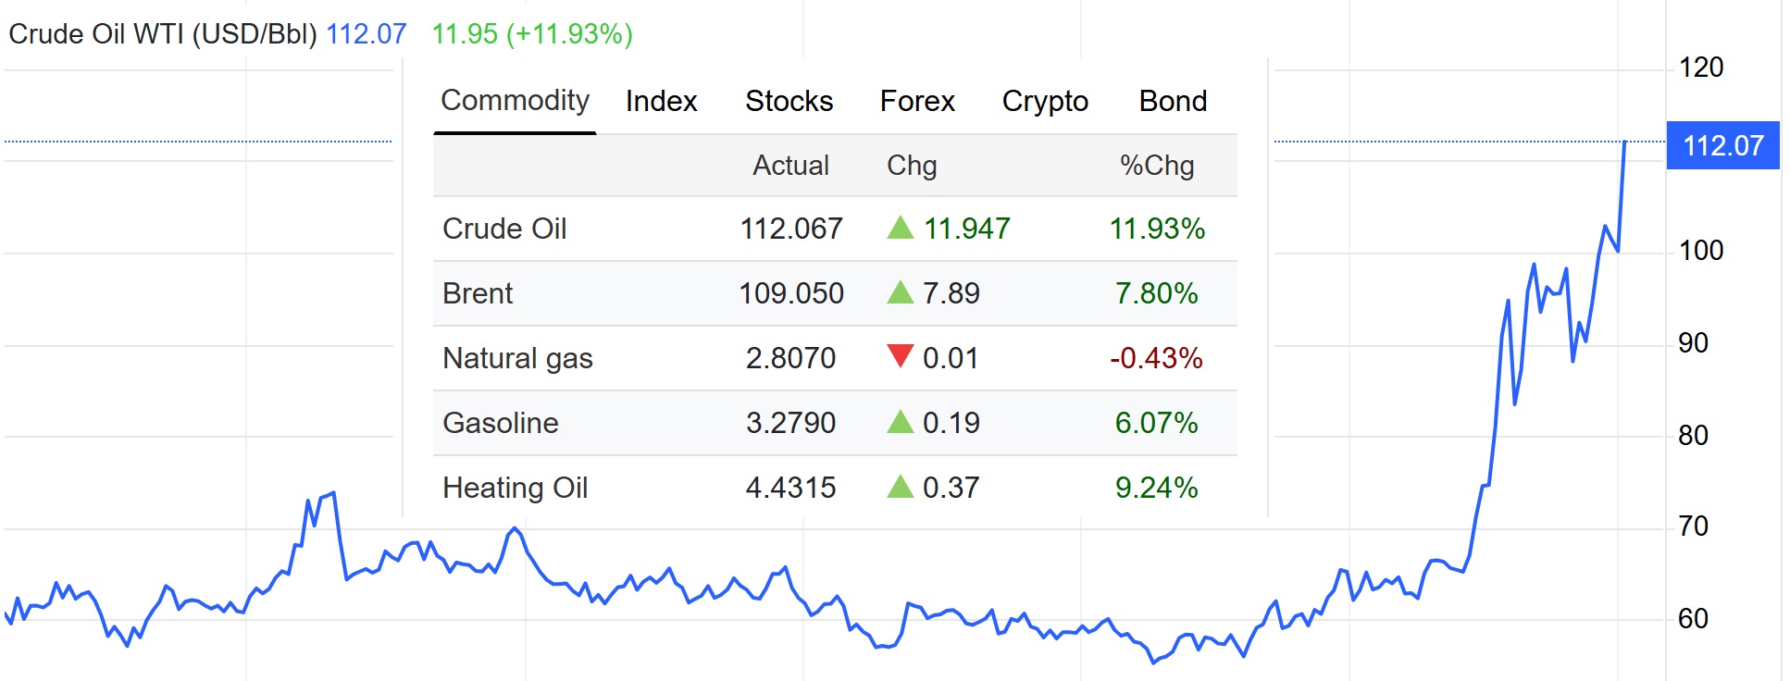Click the 120 price axis label

(1701, 68)
